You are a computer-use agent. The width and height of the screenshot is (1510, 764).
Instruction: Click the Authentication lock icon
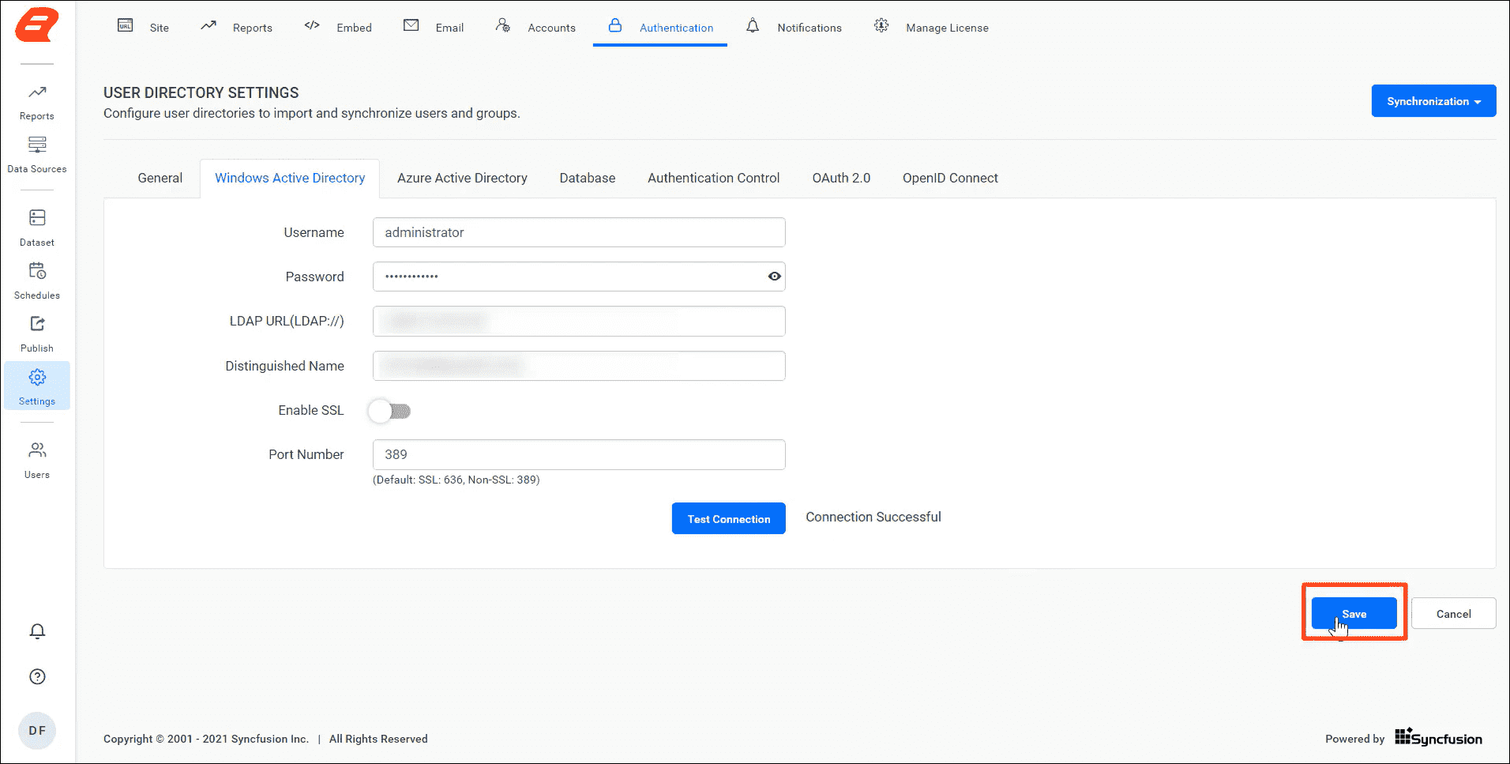(615, 25)
